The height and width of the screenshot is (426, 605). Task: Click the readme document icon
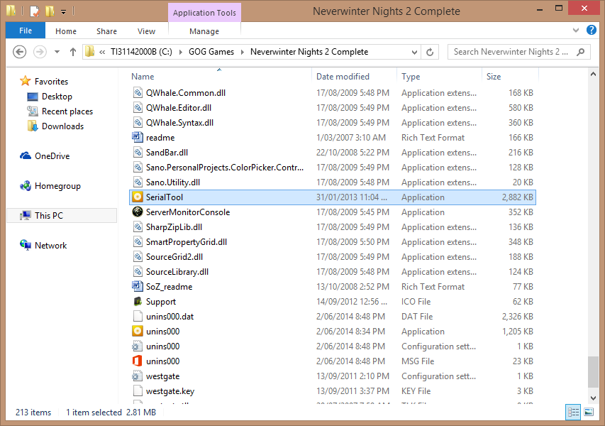point(138,138)
